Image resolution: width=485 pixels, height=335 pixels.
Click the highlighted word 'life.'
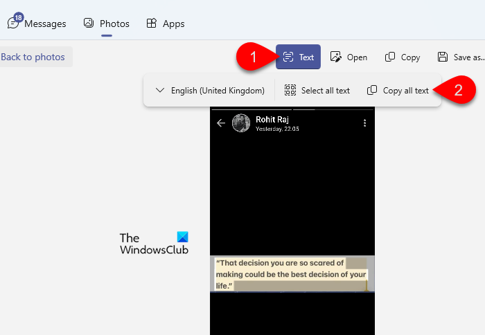click(x=224, y=286)
